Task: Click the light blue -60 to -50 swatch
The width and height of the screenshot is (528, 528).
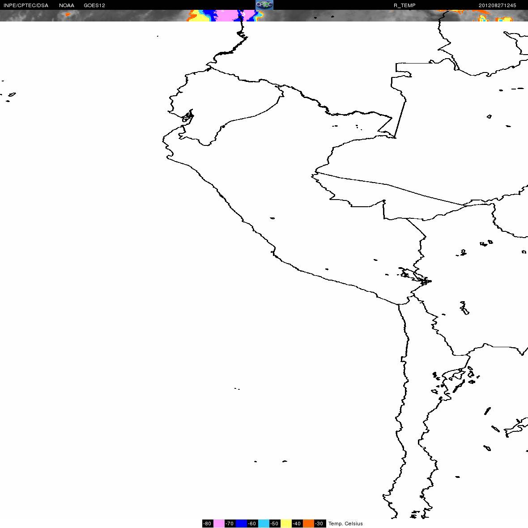Action: [x=264, y=523]
